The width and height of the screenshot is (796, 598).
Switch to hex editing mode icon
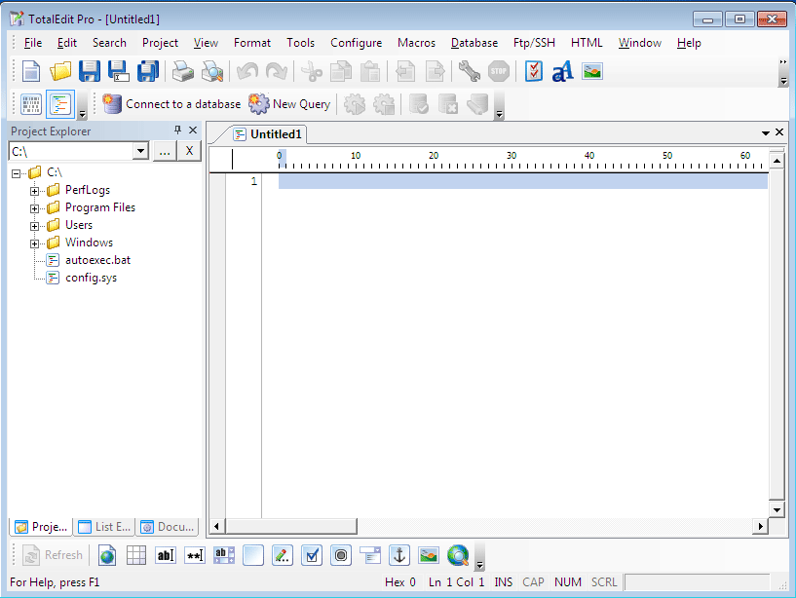(31, 104)
